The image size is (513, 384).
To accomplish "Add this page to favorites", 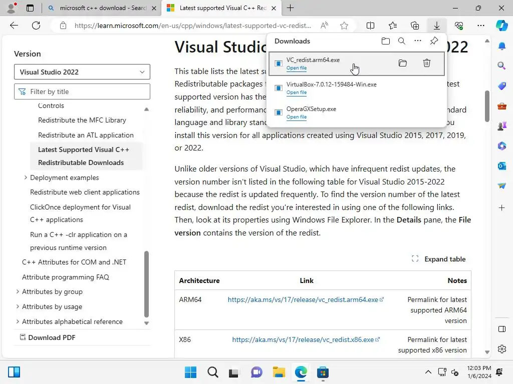I will point(344,25).
